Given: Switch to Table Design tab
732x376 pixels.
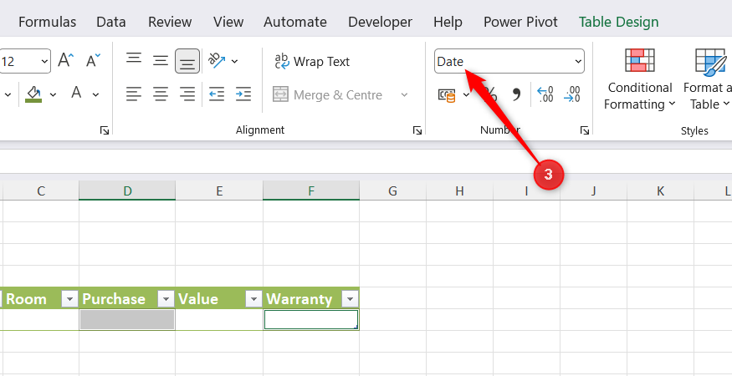Looking at the screenshot, I should 618,22.
